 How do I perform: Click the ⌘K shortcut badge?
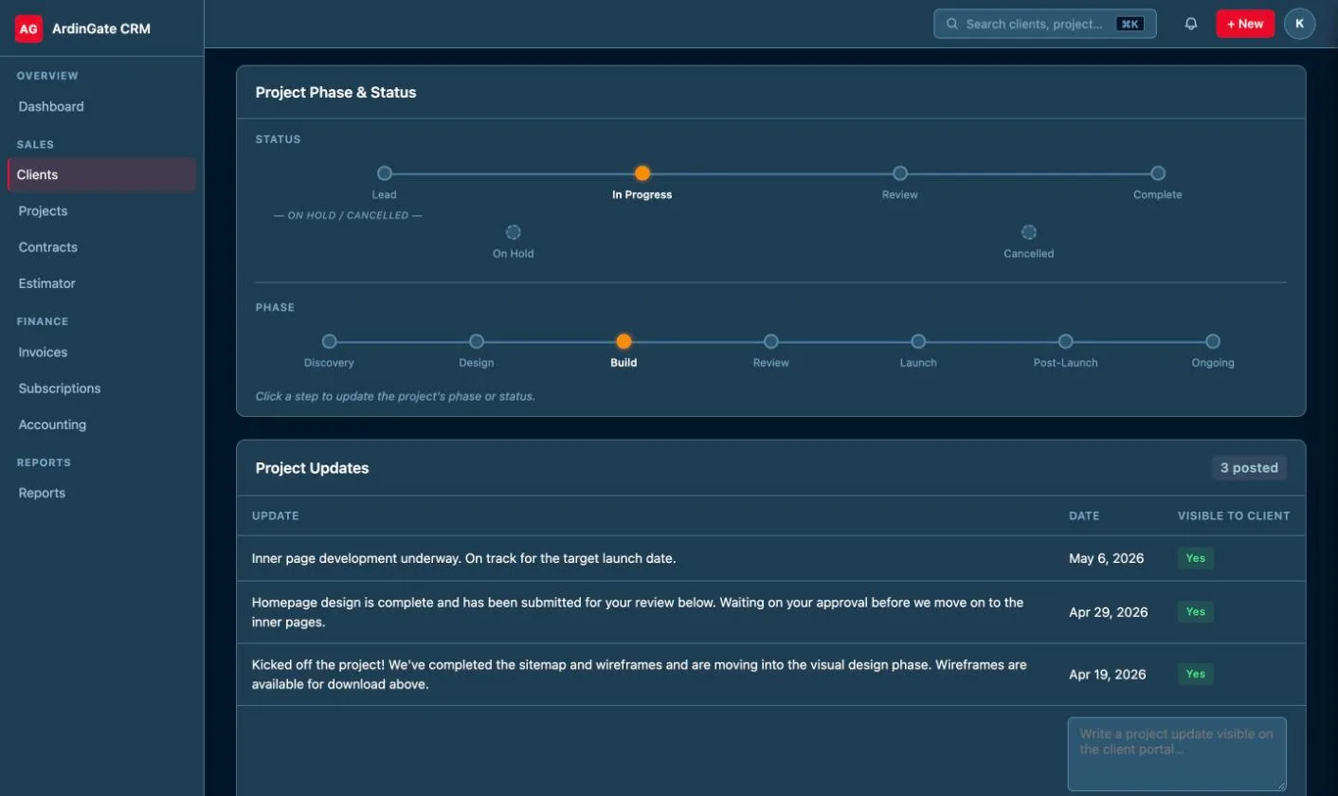pyautogui.click(x=1130, y=24)
